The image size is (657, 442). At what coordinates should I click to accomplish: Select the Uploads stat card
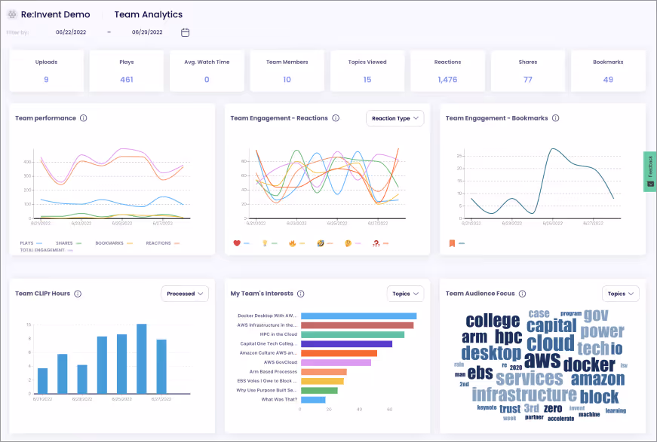[46, 71]
